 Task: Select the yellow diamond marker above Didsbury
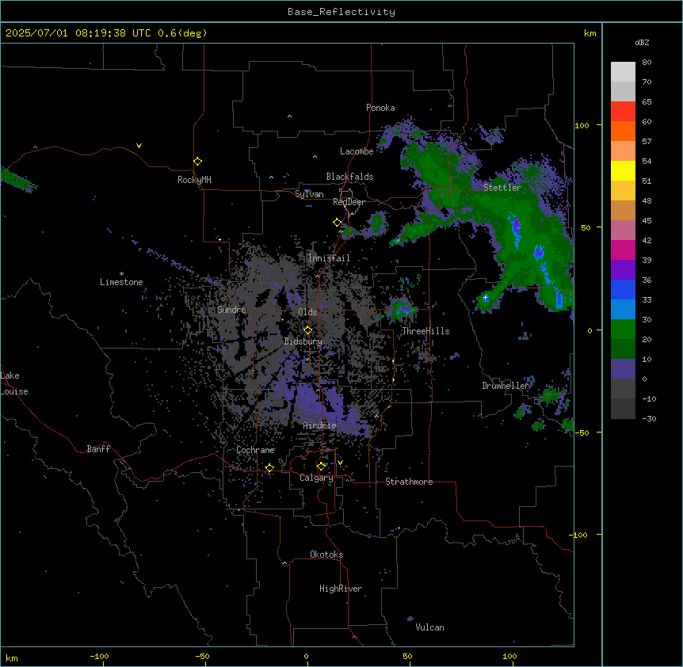(307, 330)
